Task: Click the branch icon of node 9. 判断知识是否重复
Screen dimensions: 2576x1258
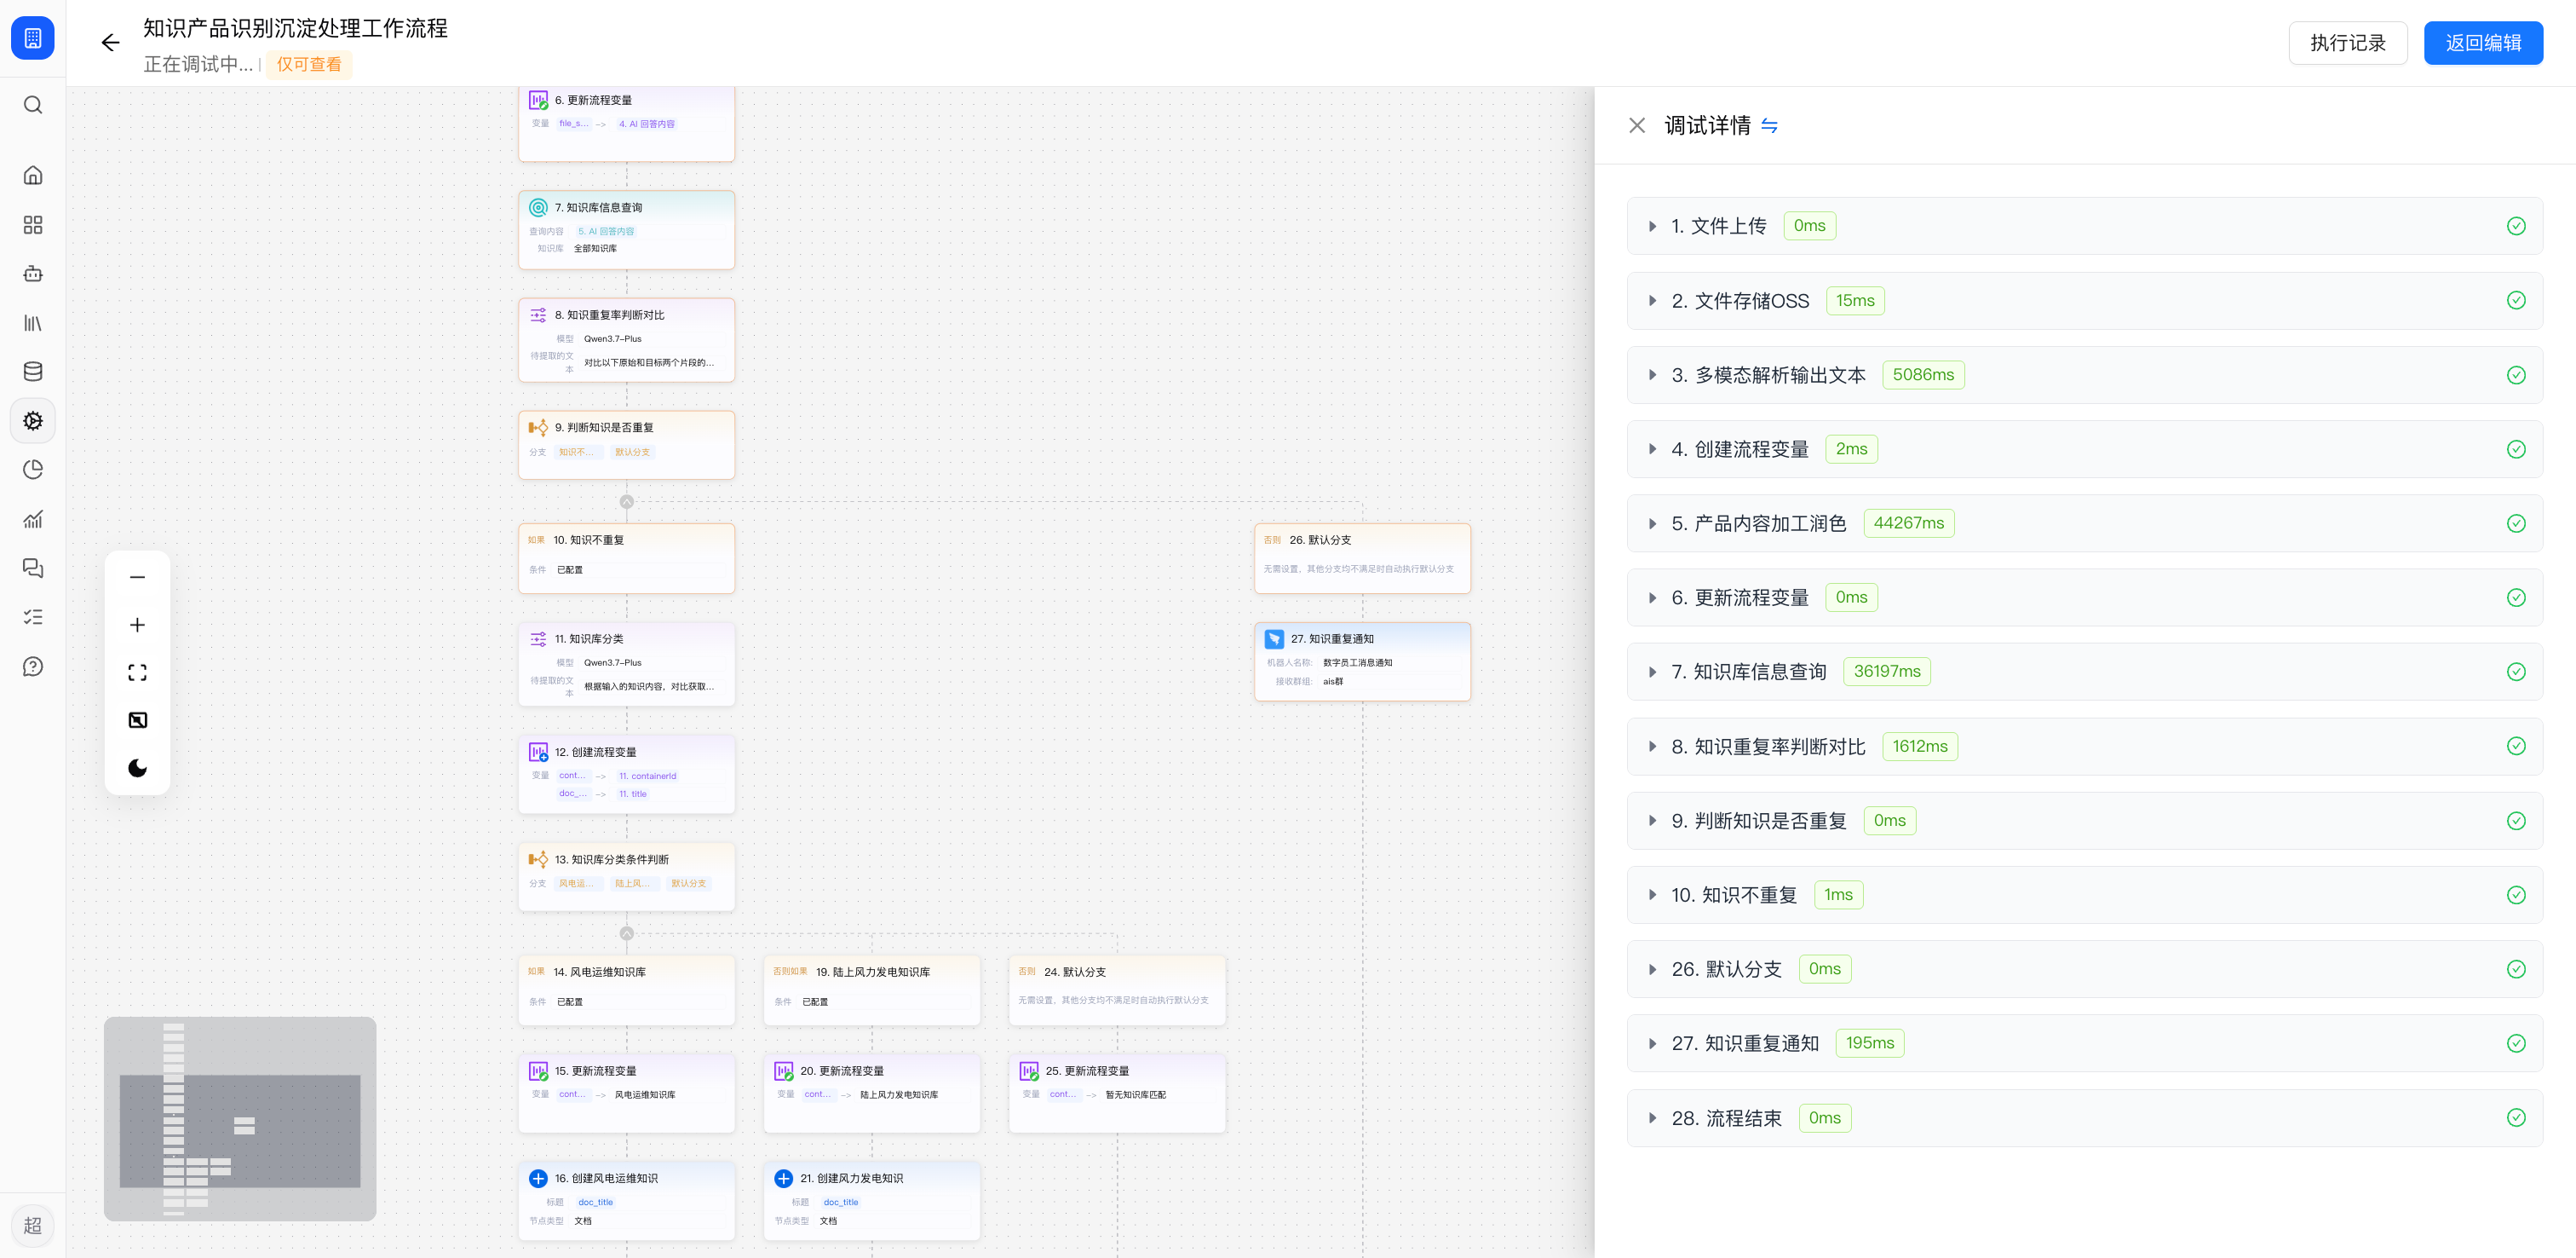Action: pos(538,427)
